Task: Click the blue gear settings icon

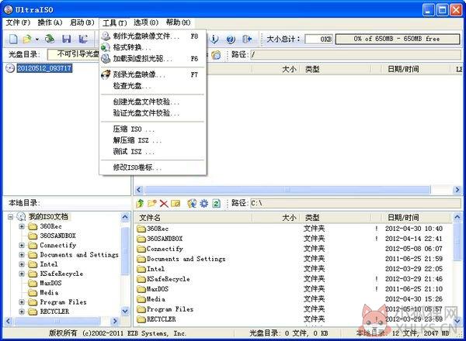Action: [x=203, y=203]
